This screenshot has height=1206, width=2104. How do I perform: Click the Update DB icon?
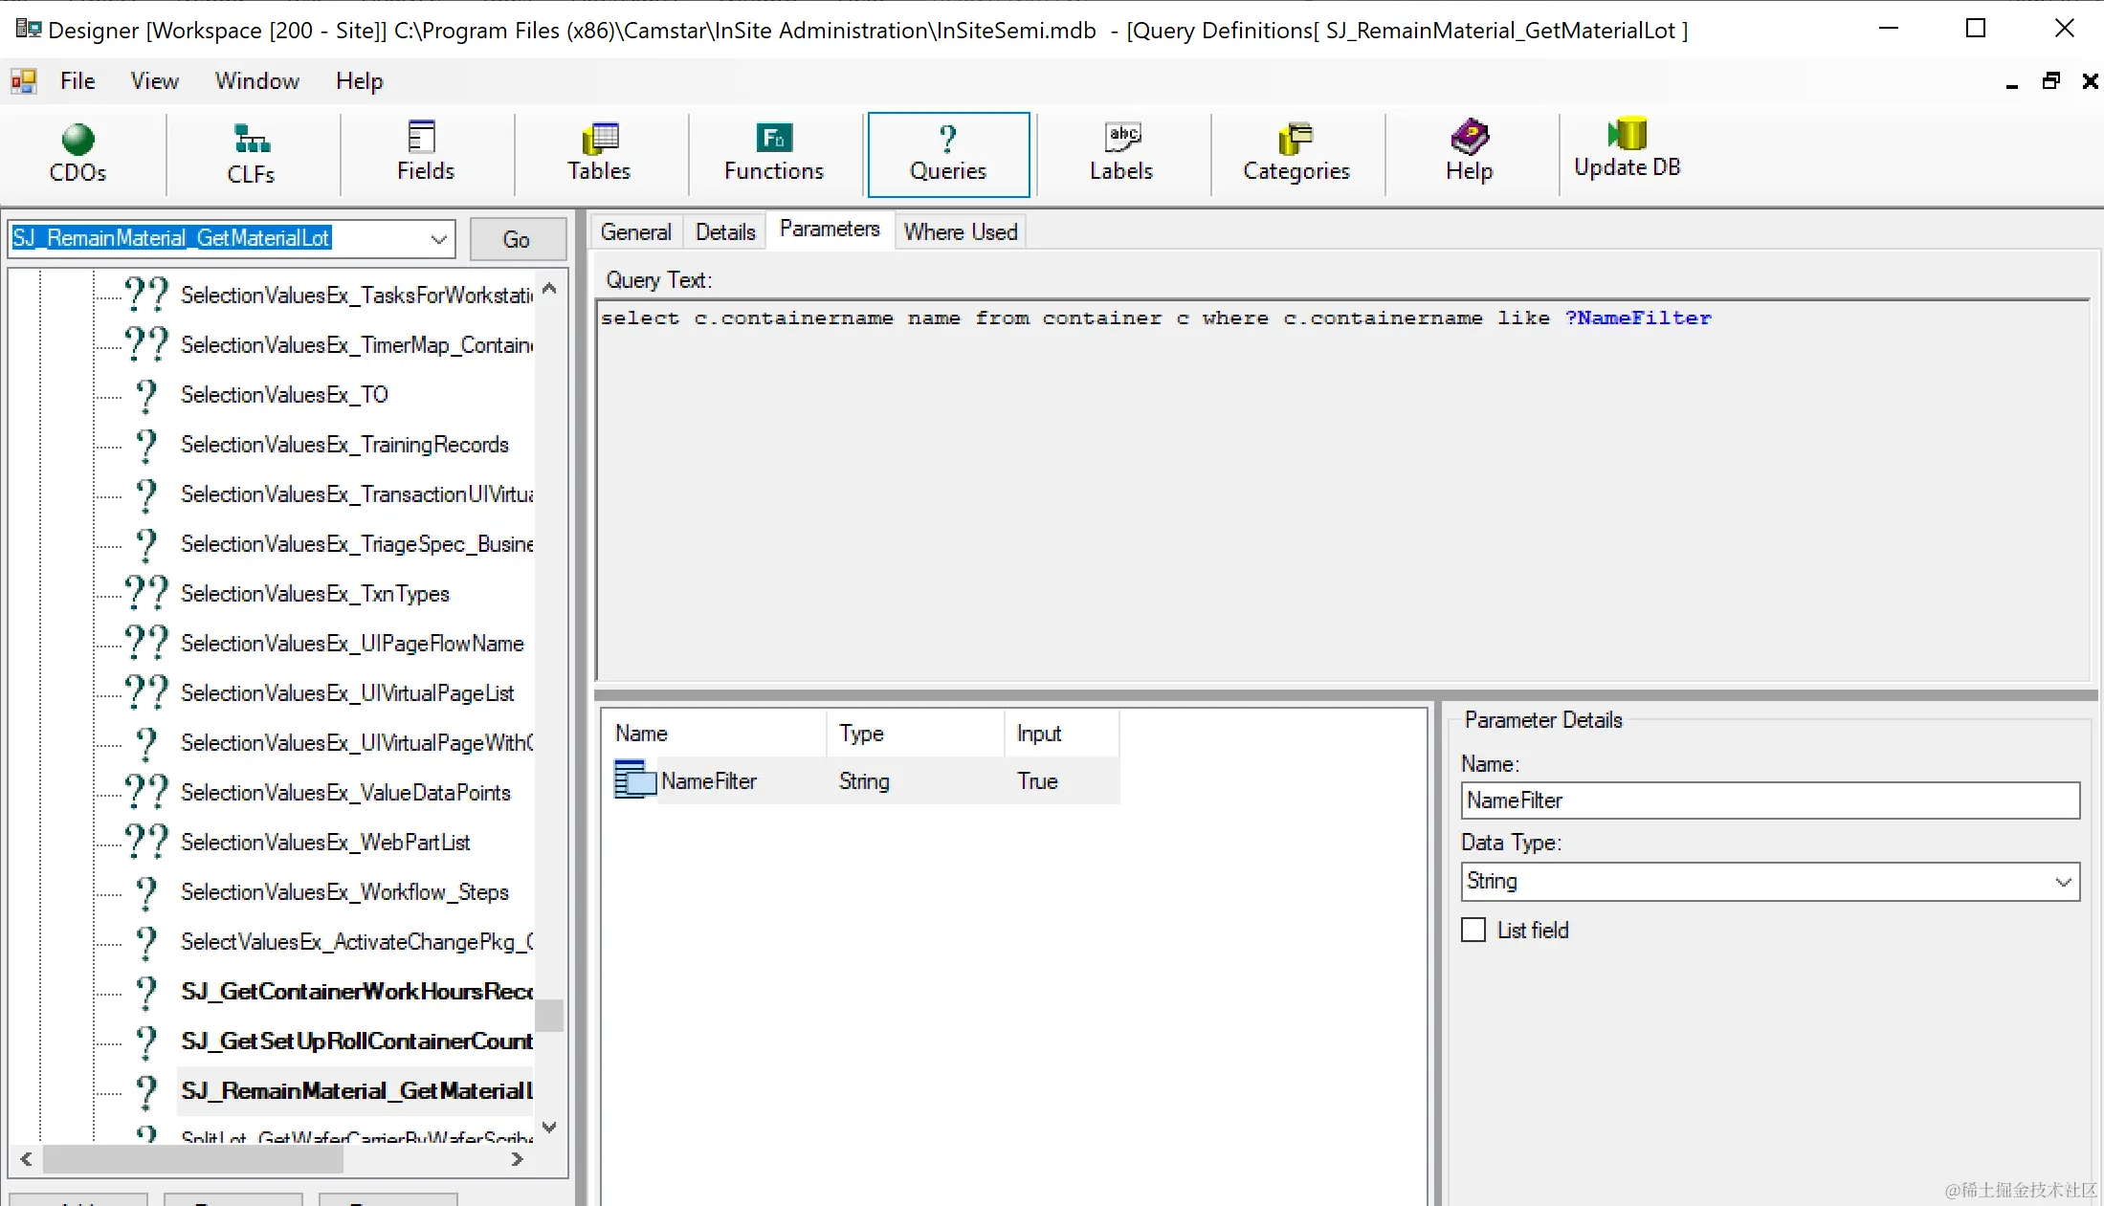pos(1627,149)
